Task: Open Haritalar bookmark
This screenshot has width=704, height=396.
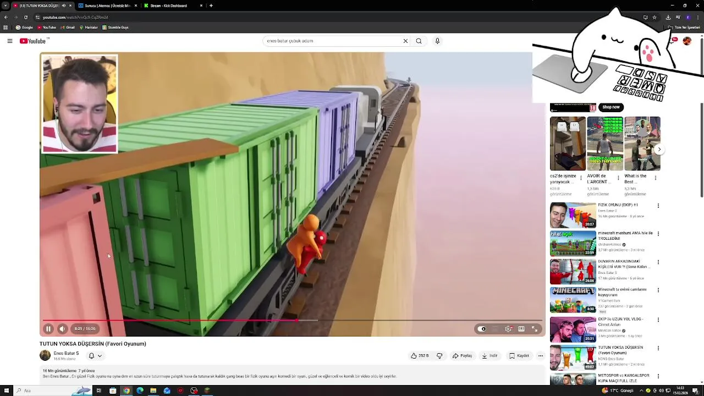Action: pyautogui.click(x=89, y=28)
